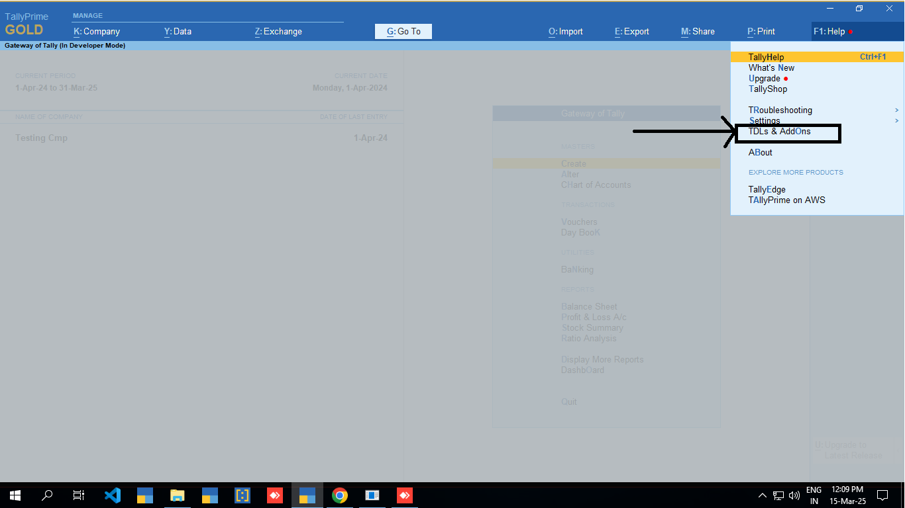The width and height of the screenshot is (905, 508).
Task: Open Stock Summary report
Action: [592, 327]
